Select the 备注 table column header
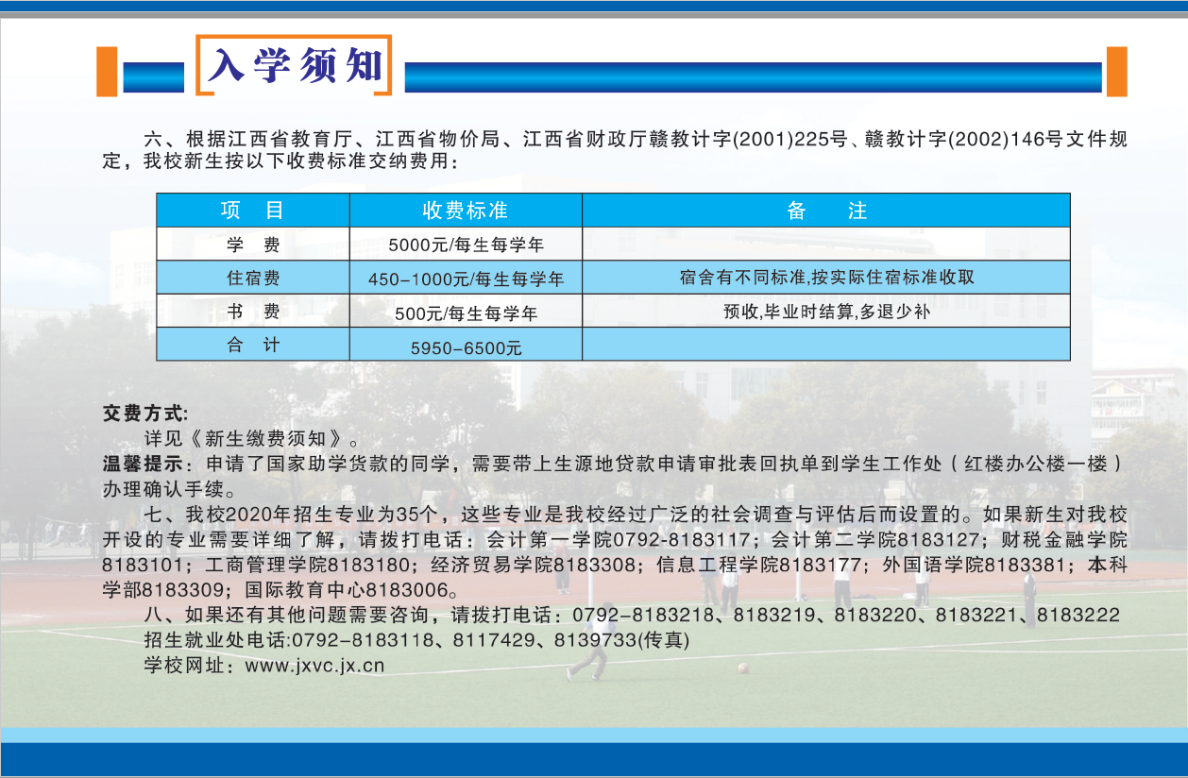 825,211
